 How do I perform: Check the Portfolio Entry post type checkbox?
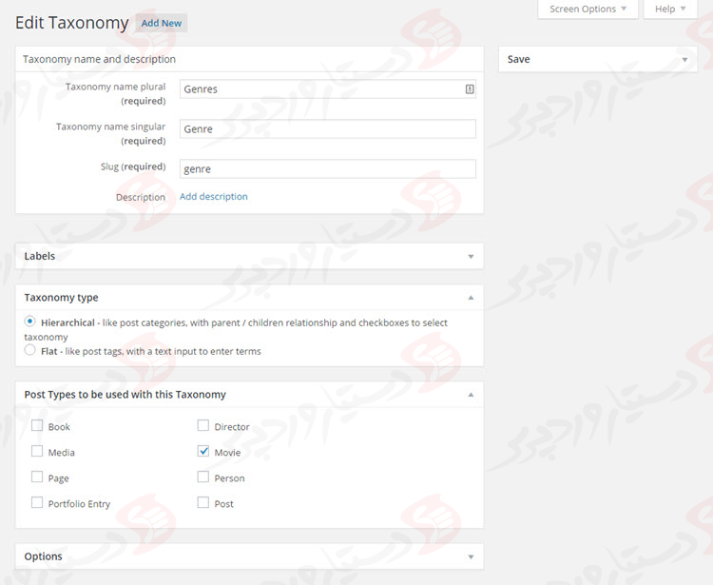[37, 502]
